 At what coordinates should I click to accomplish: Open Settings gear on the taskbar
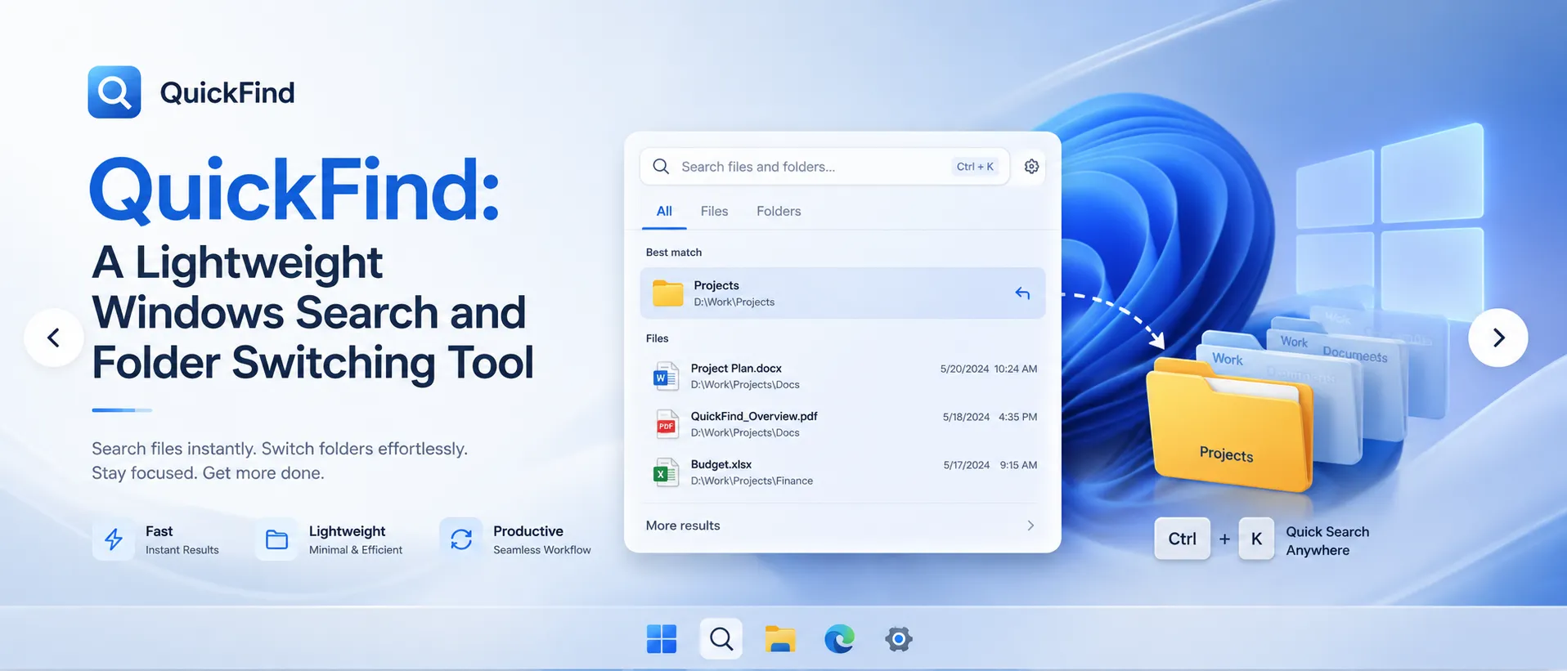(899, 639)
